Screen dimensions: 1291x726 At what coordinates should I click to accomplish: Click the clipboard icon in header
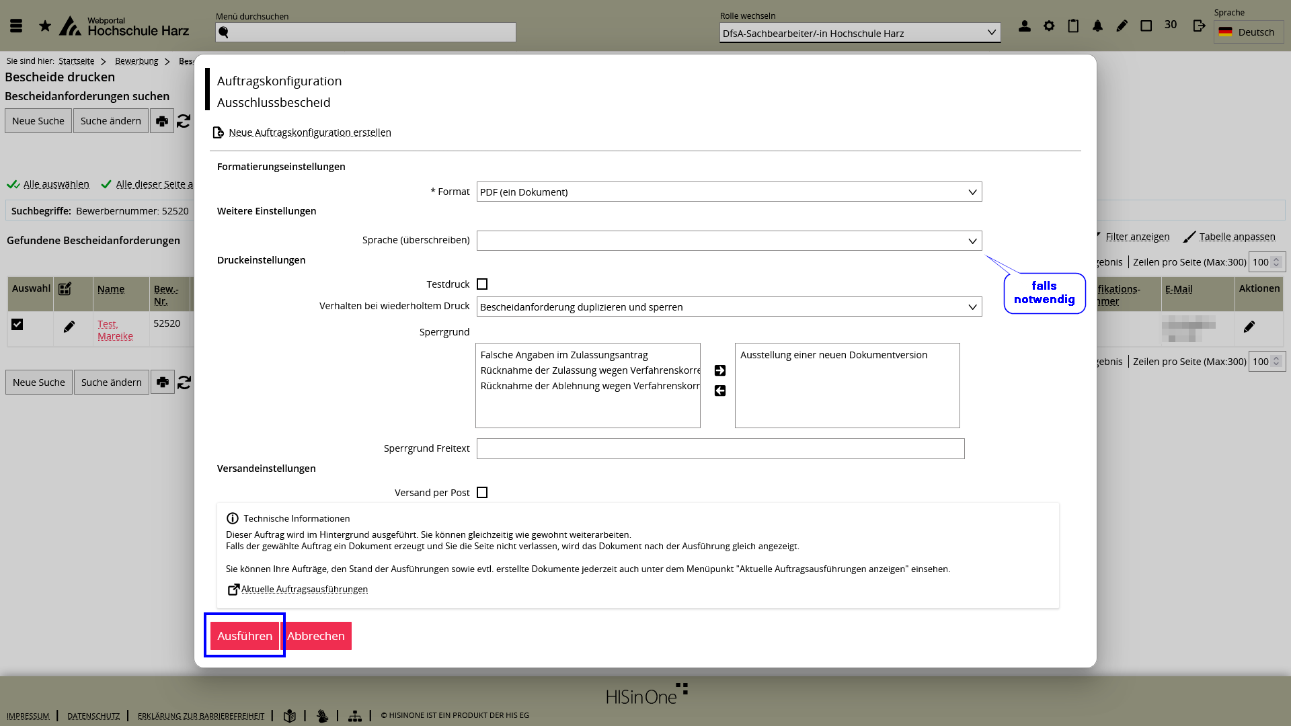click(1073, 26)
